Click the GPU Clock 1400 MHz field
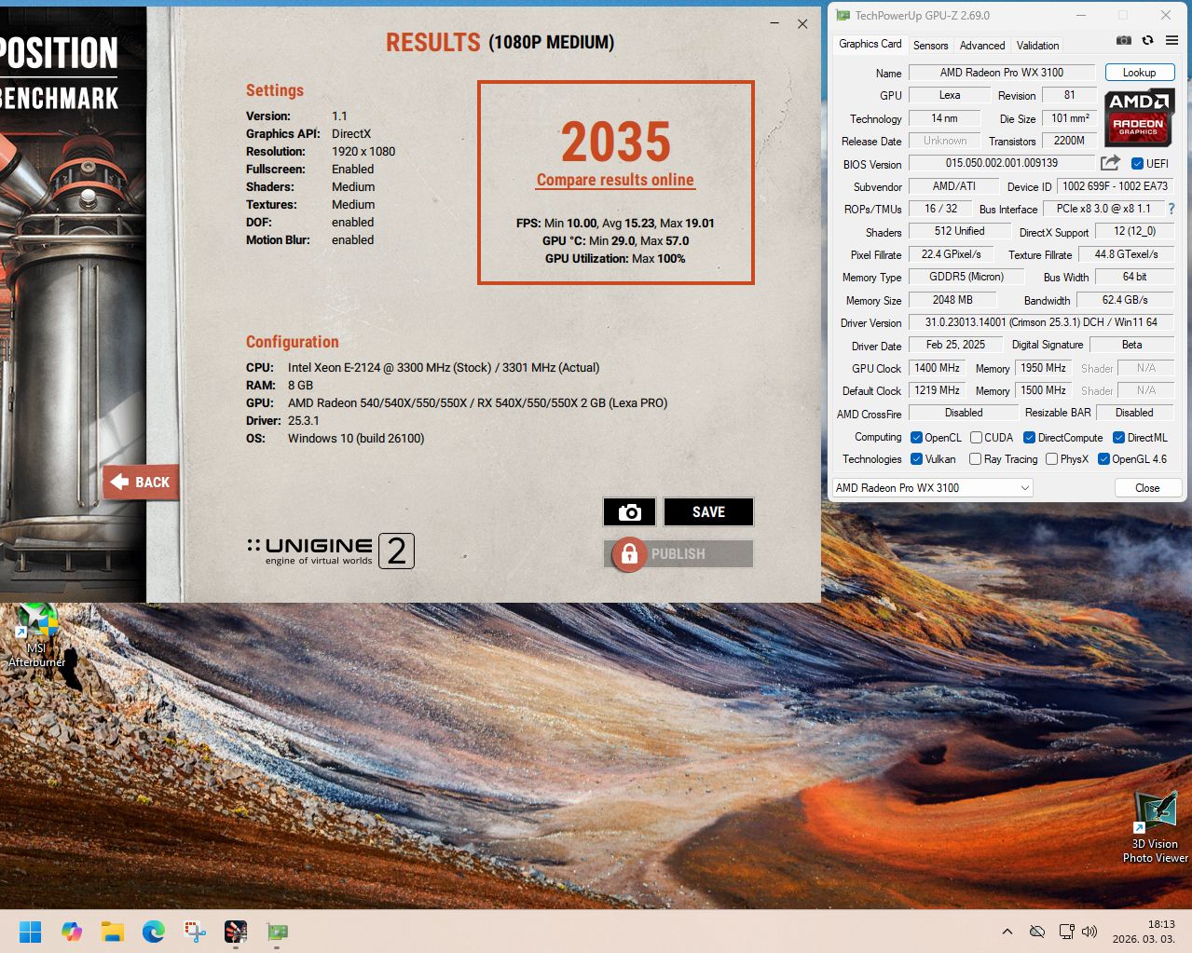1192x953 pixels. [937, 368]
